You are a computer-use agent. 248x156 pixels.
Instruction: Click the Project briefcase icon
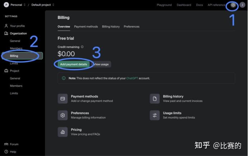pos(6,71)
